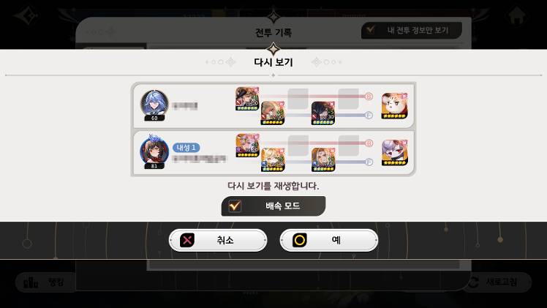This screenshot has height=308, width=547.
Task: Click the 내성 1 badge label
Action: 186,148
